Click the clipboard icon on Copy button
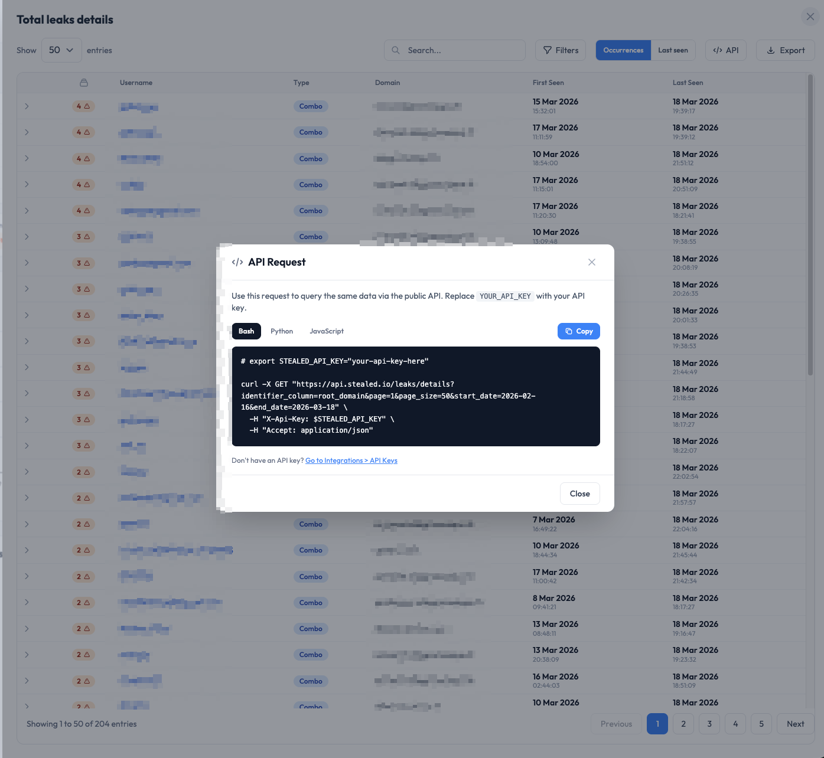Screen dimensions: 824x758 tap(569, 331)
